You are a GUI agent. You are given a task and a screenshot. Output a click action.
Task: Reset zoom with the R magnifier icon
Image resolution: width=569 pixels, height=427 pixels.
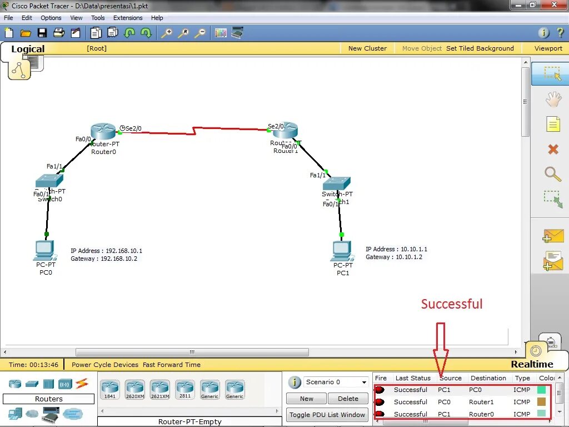[183, 33]
